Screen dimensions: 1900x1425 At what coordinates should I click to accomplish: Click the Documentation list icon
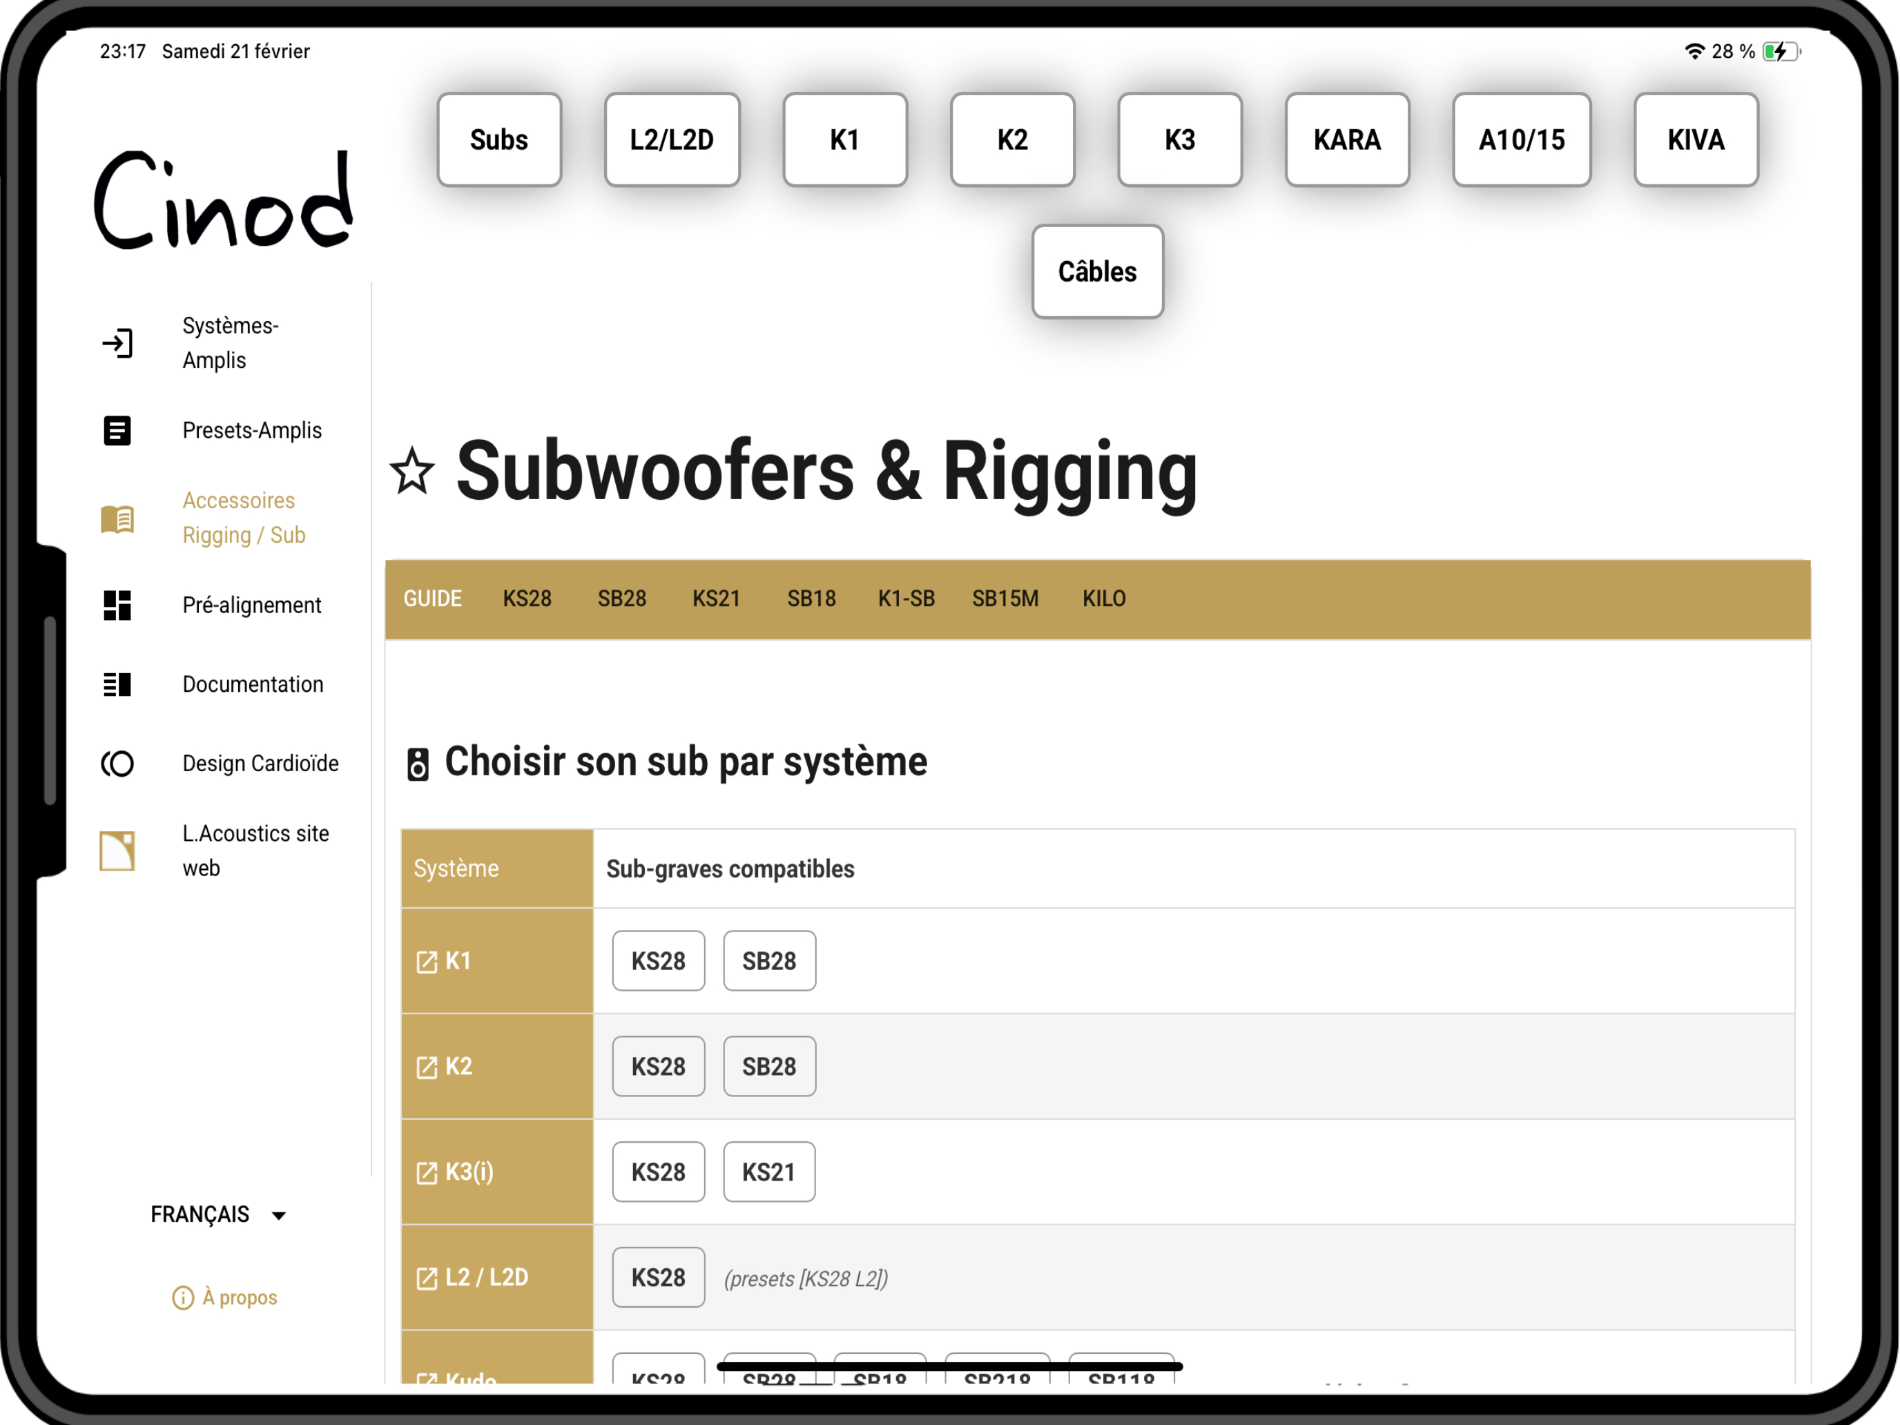coord(117,685)
